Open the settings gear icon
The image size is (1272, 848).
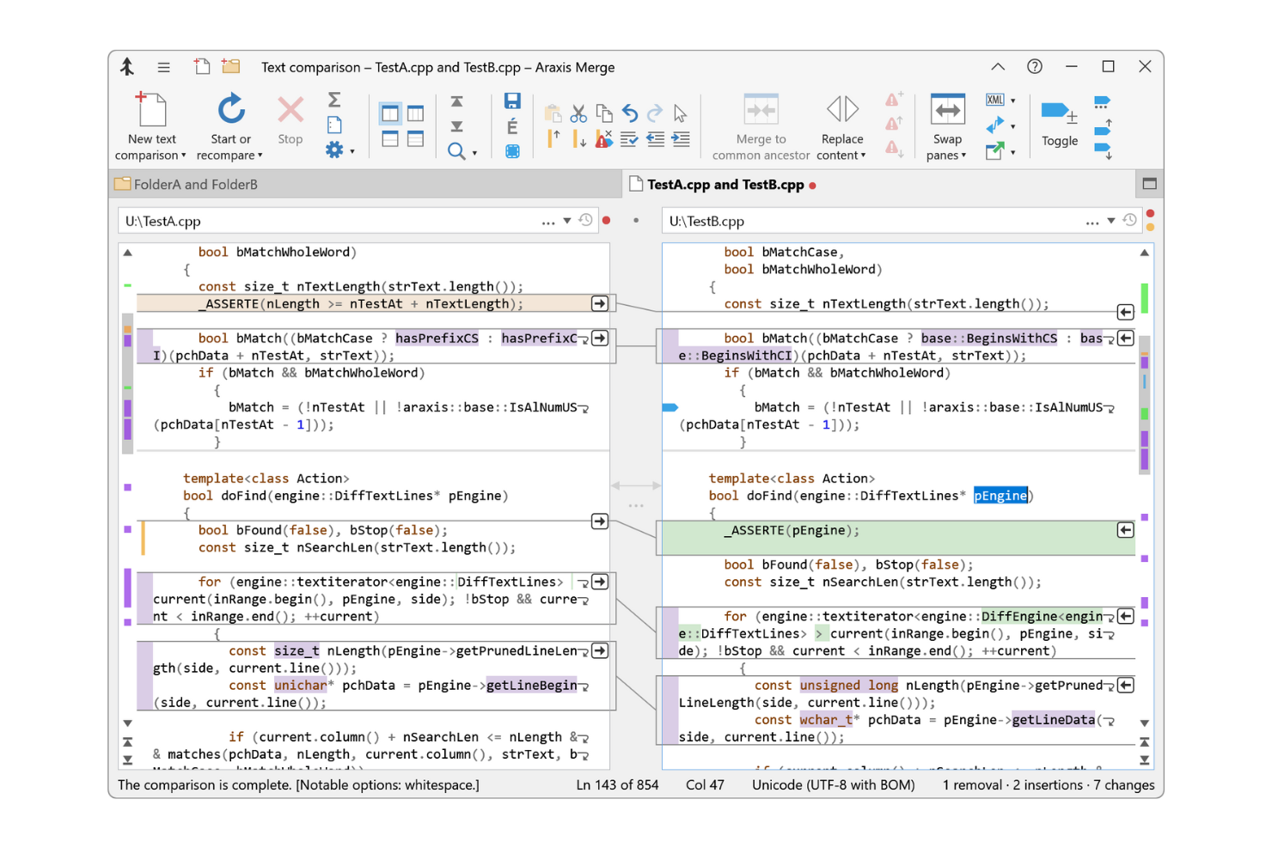click(x=334, y=150)
